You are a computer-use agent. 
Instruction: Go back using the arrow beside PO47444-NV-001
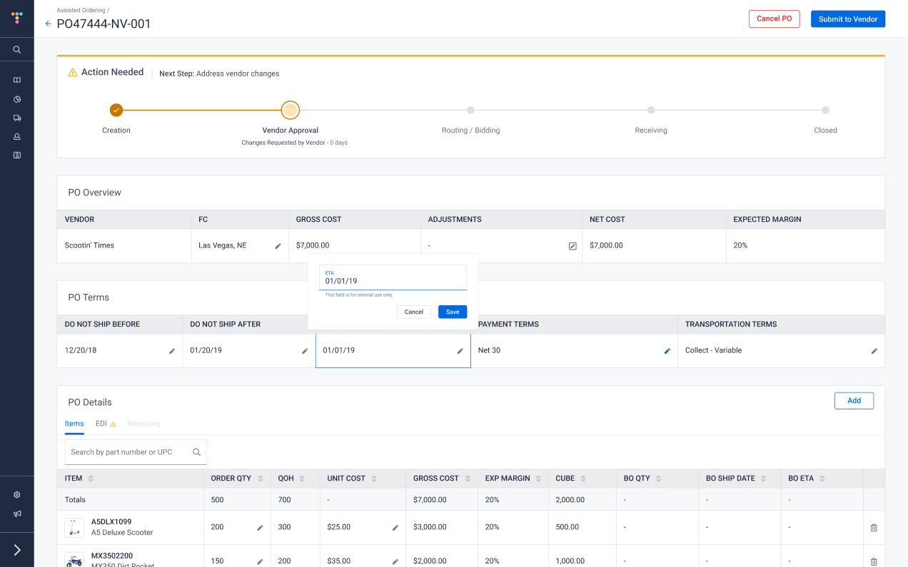48,24
